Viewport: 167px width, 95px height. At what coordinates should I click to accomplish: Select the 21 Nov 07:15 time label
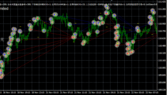[x=67, y=92]
